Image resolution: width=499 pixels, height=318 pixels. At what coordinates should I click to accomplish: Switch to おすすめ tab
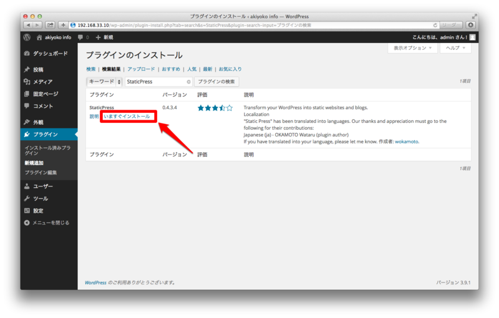pyautogui.click(x=171, y=69)
